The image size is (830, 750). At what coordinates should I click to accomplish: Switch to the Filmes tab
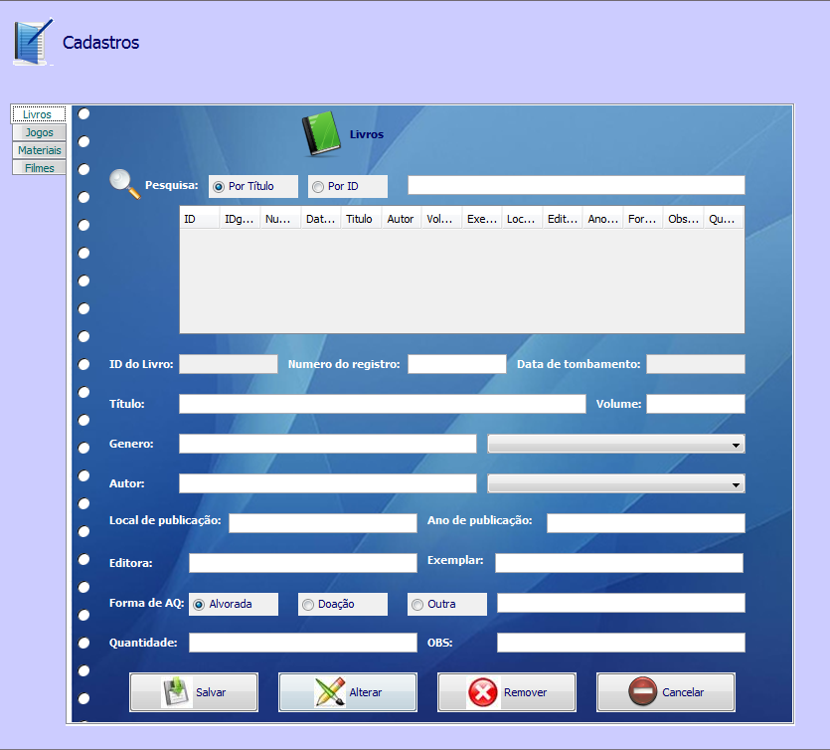point(39,168)
